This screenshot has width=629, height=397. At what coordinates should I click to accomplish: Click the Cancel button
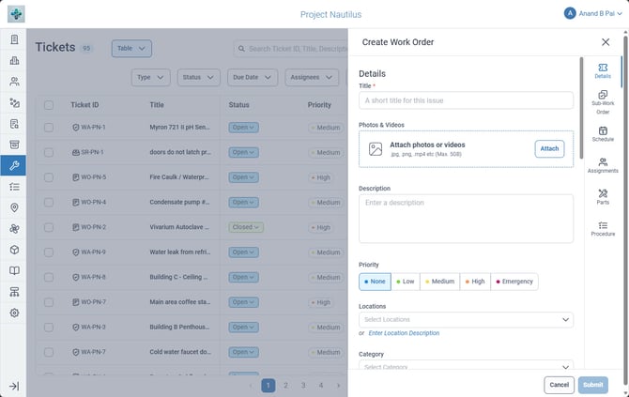[560, 385]
